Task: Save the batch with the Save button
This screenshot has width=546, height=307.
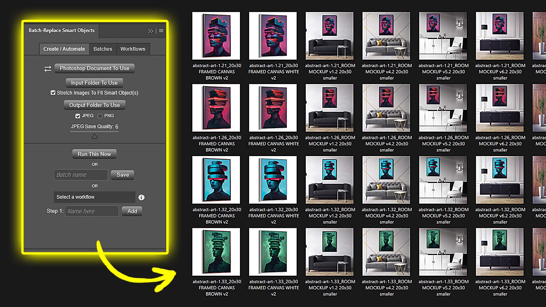Action: pos(122,175)
